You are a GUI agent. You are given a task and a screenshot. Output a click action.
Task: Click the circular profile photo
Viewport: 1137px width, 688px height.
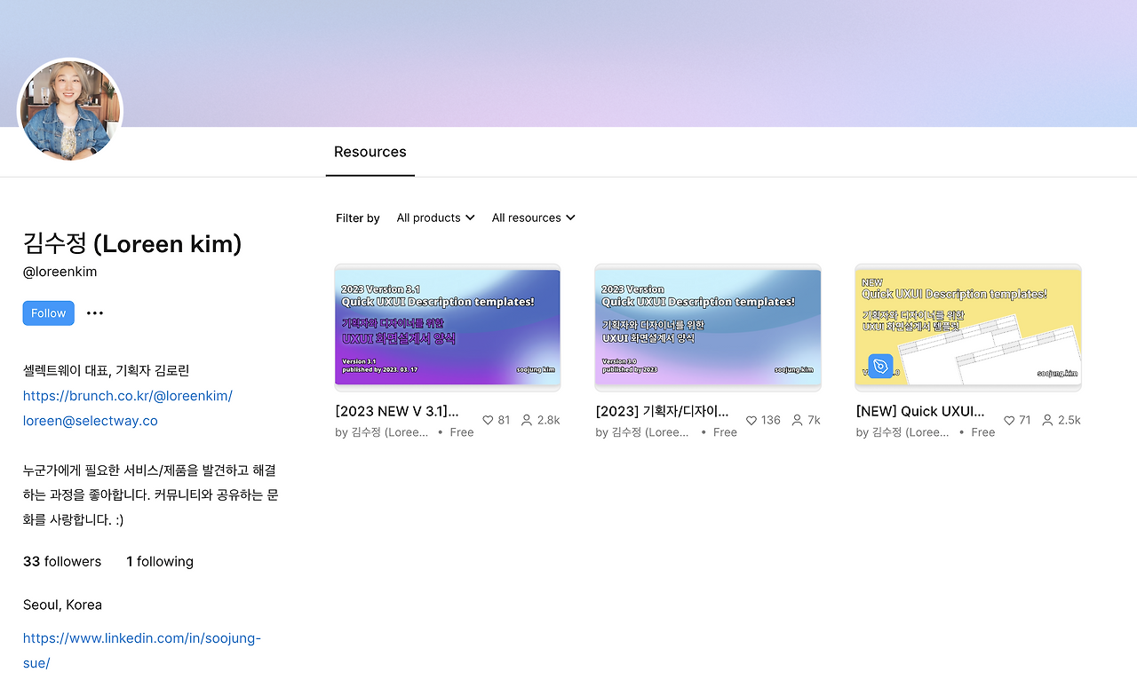click(x=69, y=110)
